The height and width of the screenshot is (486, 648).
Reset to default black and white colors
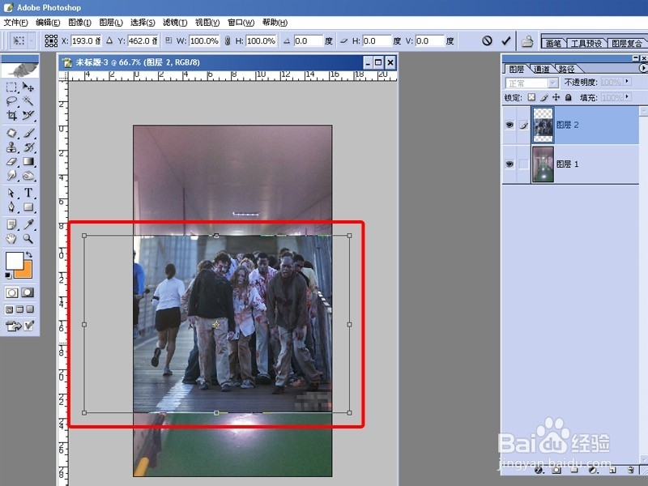pyautogui.click(x=7, y=275)
